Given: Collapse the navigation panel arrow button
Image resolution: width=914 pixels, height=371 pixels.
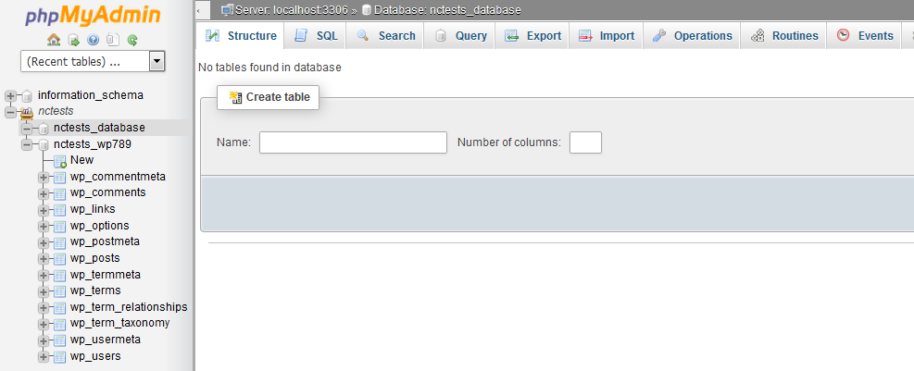Looking at the screenshot, I should coord(202,10).
